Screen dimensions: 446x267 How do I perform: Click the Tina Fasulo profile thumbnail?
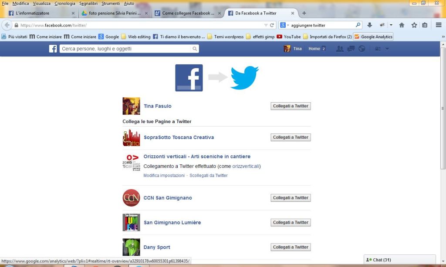(131, 106)
